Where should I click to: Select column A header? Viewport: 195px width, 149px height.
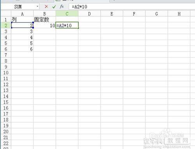point(22,14)
